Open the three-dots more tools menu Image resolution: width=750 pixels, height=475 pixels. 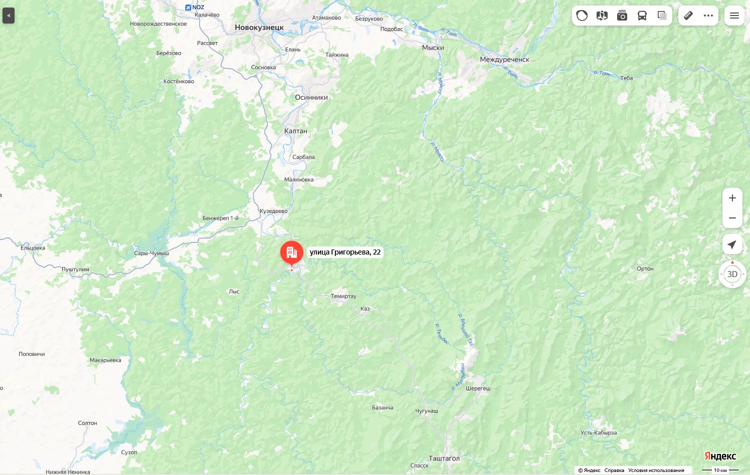[x=708, y=16]
